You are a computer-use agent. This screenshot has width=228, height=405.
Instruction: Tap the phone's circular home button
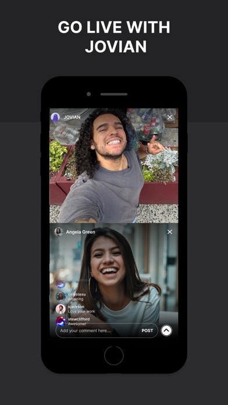(x=114, y=356)
